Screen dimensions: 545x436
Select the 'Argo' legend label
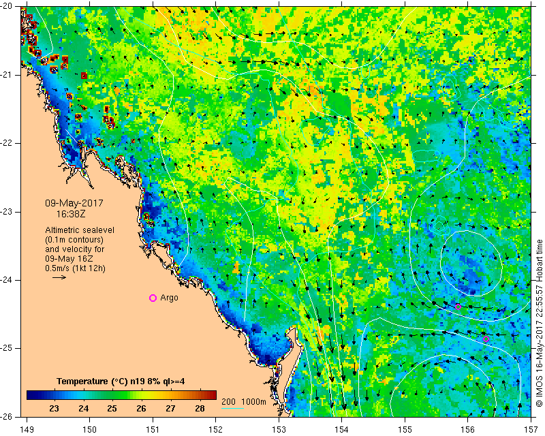pyautogui.click(x=169, y=298)
